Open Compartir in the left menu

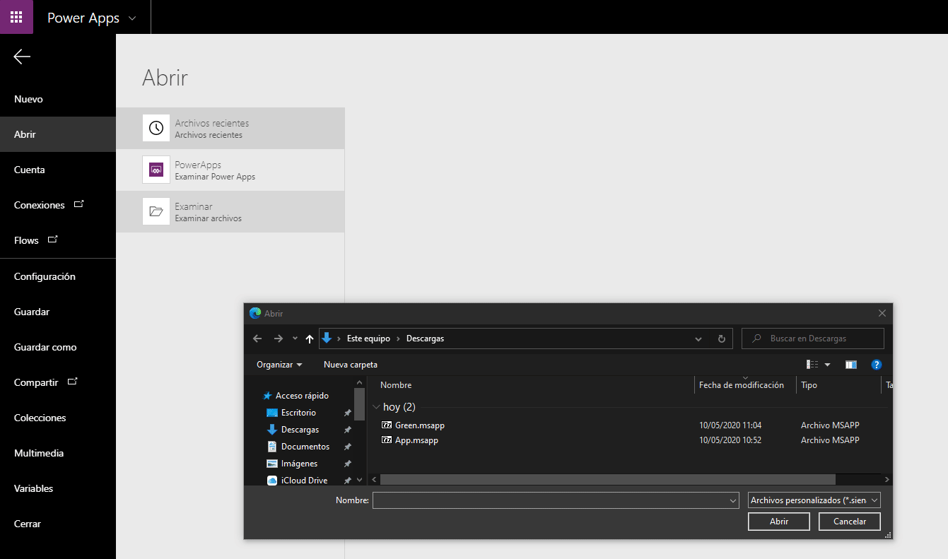click(36, 382)
